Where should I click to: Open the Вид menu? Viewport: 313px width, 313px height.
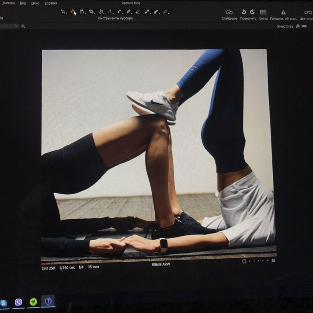(x=23, y=3)
